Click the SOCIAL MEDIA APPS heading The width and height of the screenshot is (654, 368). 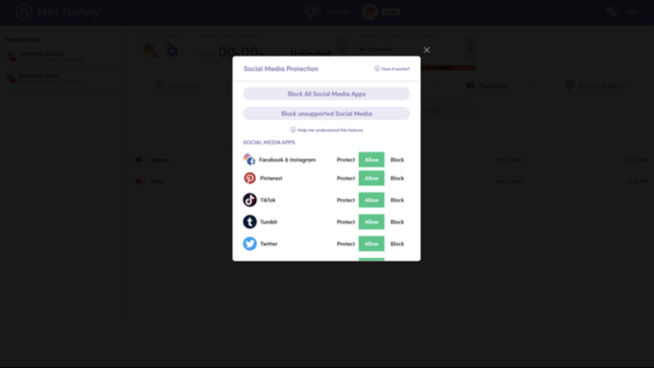[x=269, y=142]
